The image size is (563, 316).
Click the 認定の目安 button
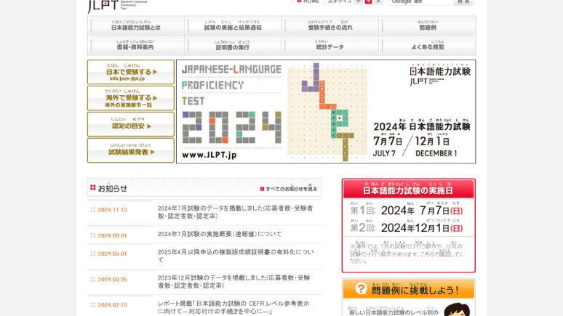click(131, 124)
